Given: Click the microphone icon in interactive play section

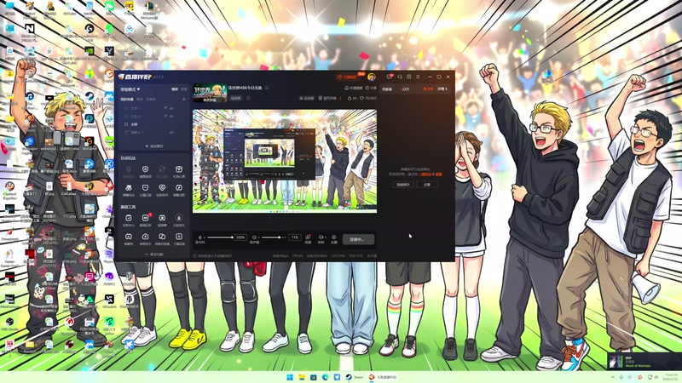Looking at the screenshot, I should tap(129, 169).
